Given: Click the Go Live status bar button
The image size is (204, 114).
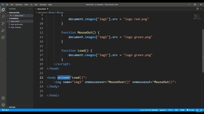Looking at the screenshot, I should (190, 110).
